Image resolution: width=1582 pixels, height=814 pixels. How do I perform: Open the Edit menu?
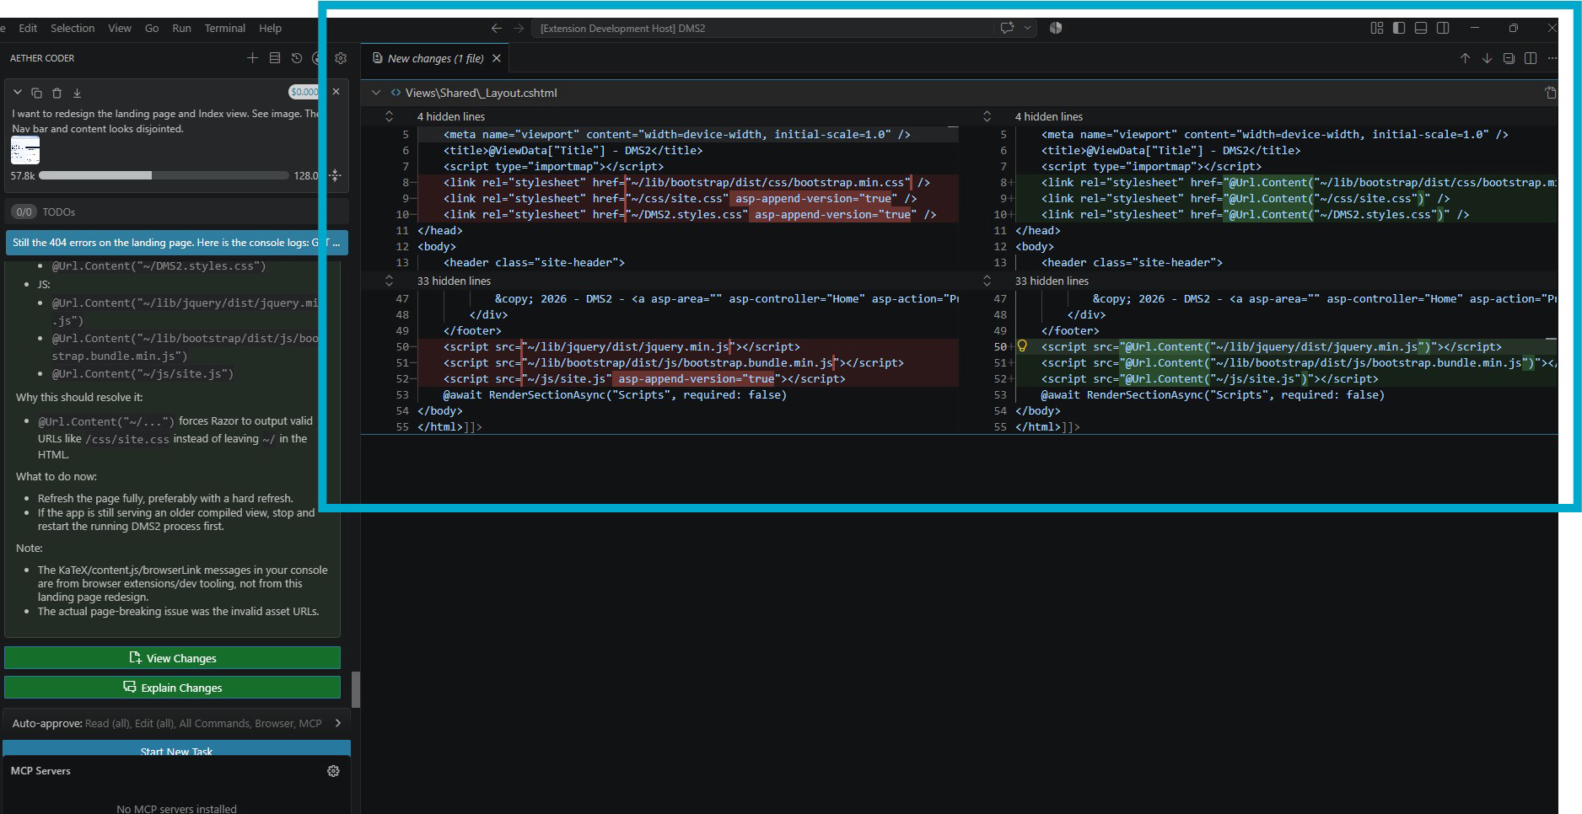[x=28, y=28]
